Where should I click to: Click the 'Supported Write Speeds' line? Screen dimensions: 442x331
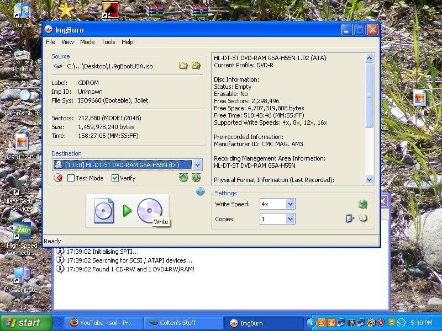(270, 122)
